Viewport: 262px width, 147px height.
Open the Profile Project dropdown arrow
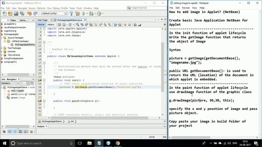(103, 13)
